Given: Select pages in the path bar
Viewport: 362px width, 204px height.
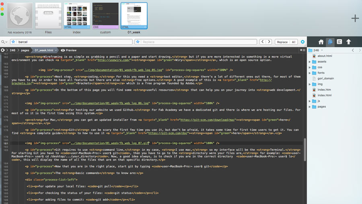Looking at the screenshot, I should coord(25,50).
